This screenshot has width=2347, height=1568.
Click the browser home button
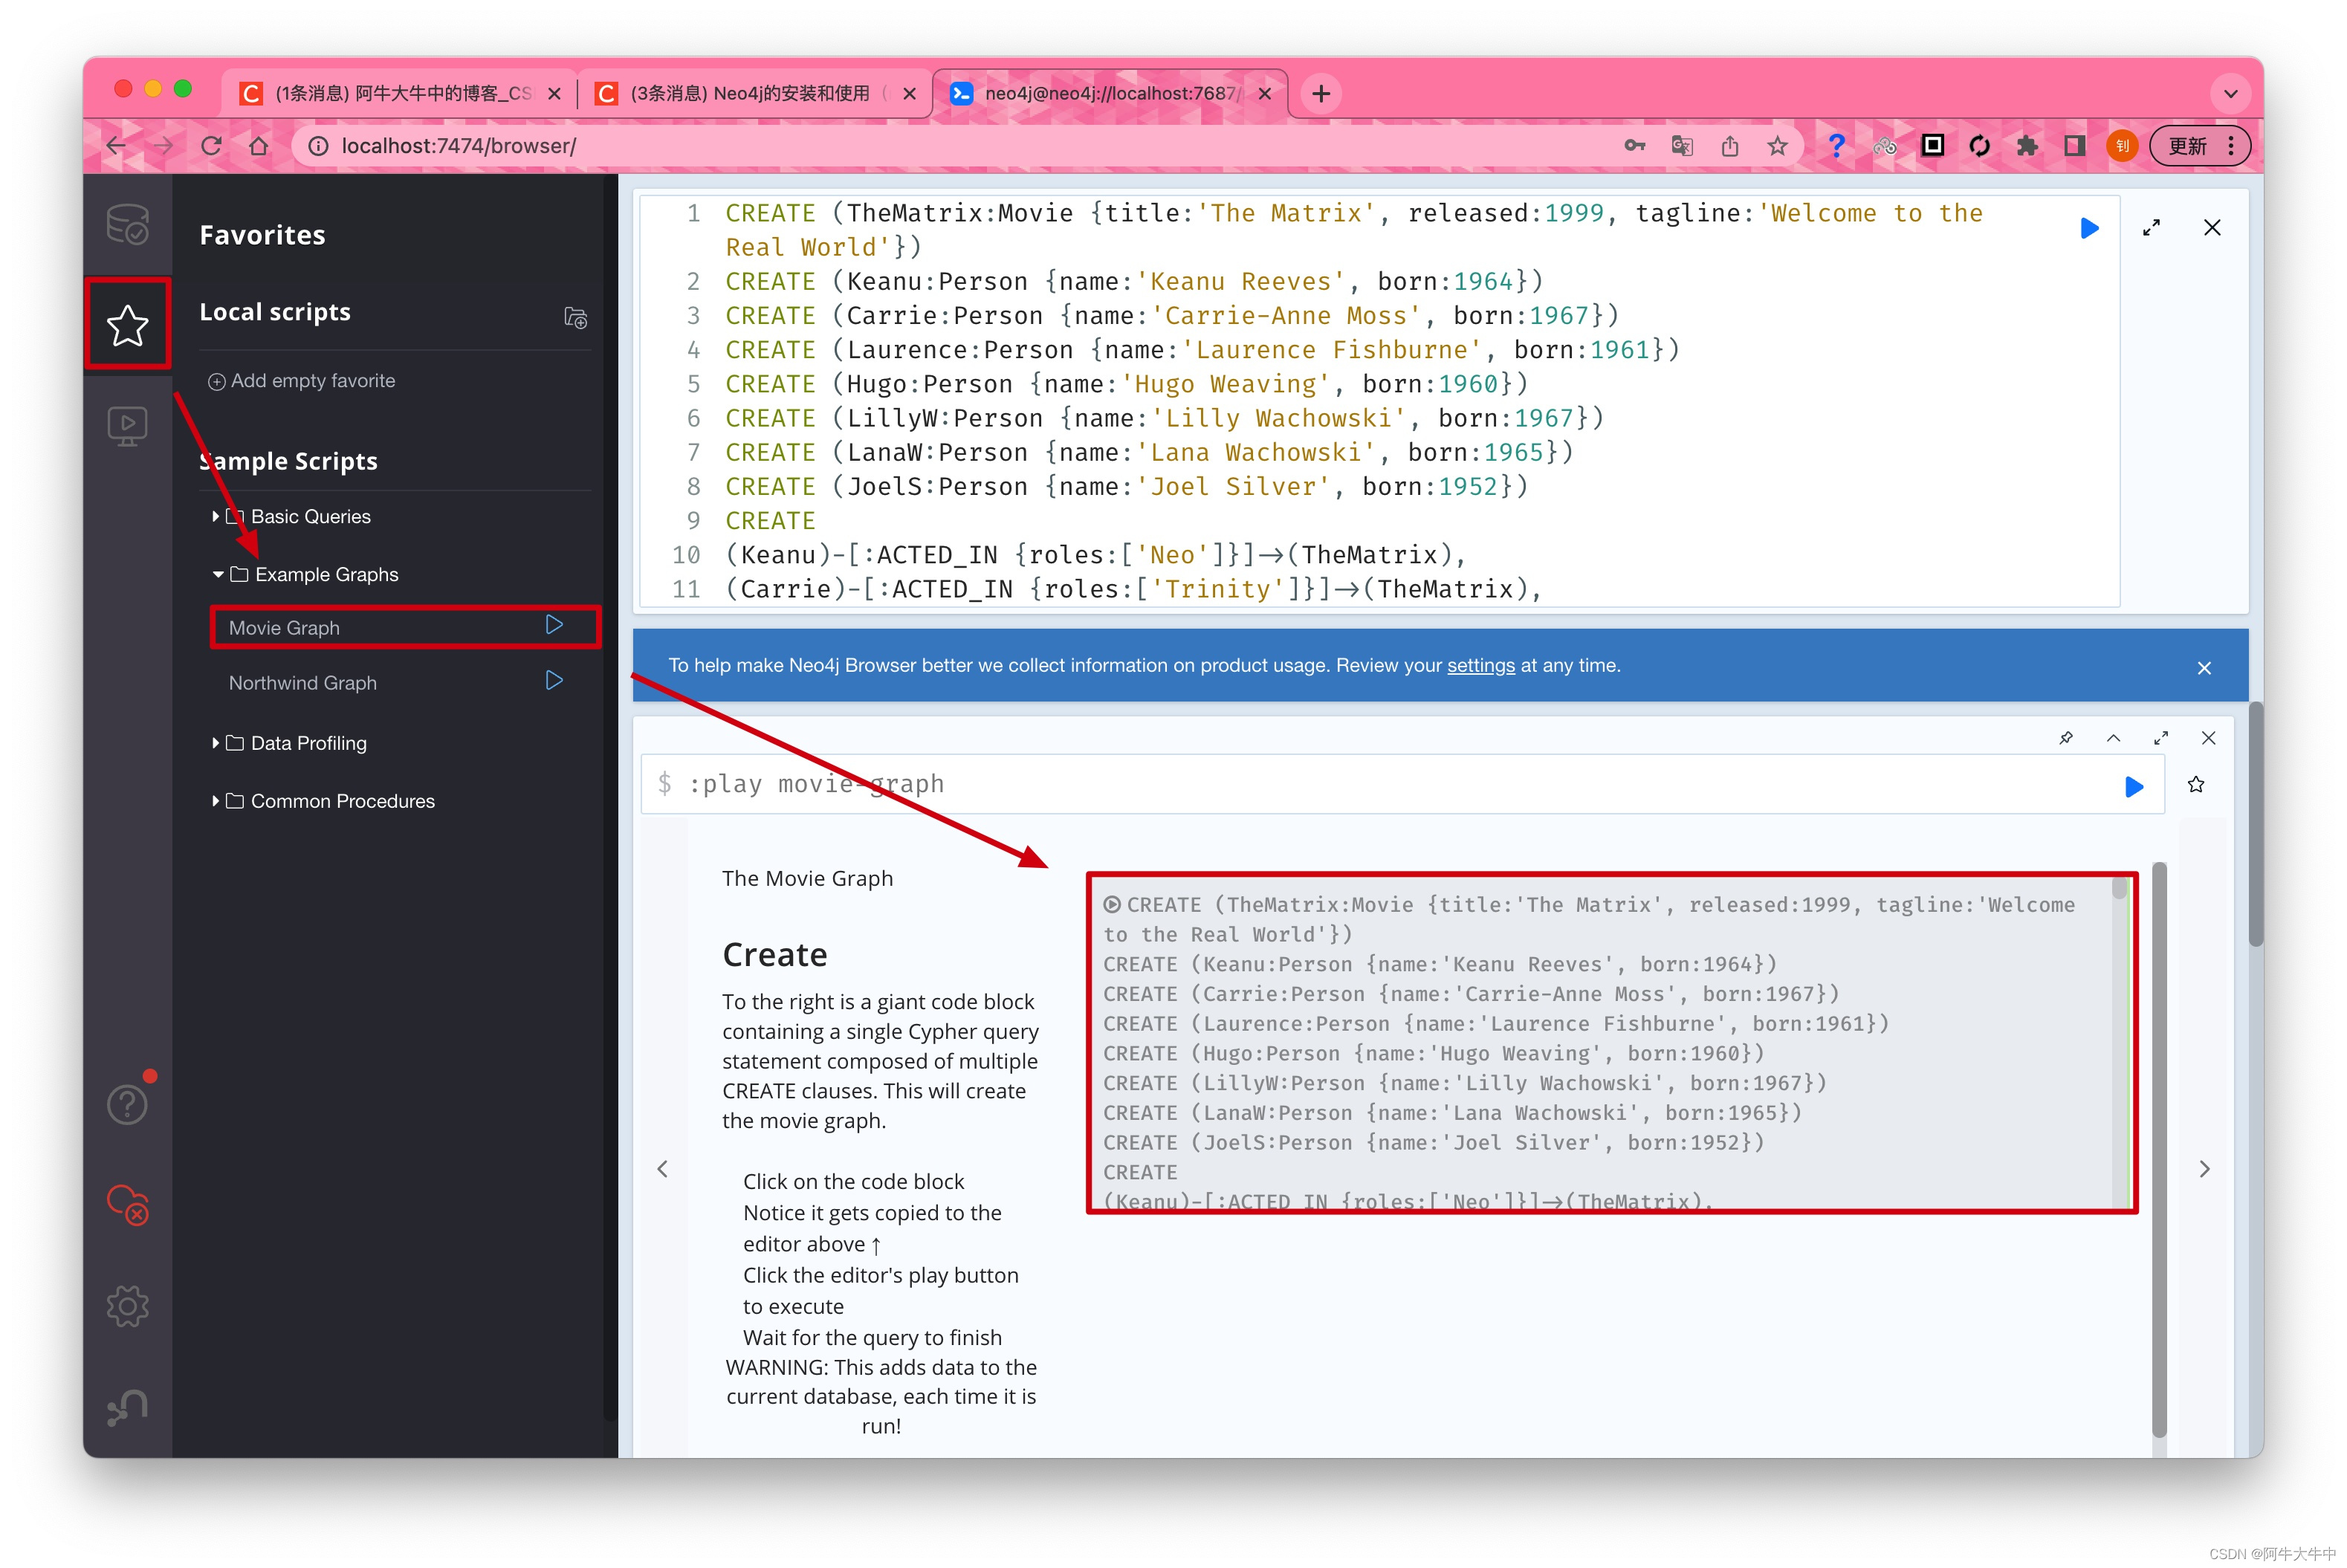[x=259, y=146]
